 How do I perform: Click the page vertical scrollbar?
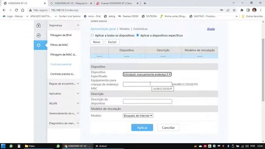tap(263, 70)
